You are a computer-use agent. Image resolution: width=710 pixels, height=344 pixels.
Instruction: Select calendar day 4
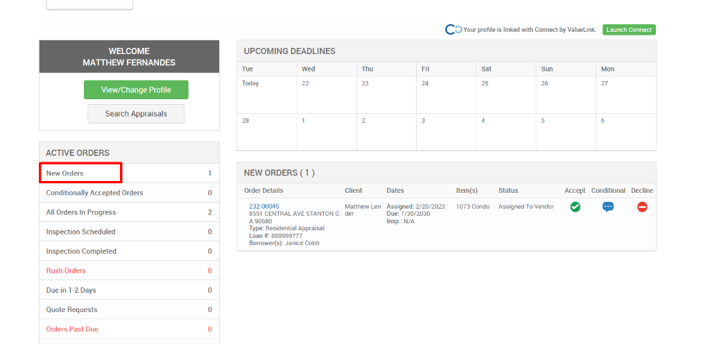click(505, 132)
